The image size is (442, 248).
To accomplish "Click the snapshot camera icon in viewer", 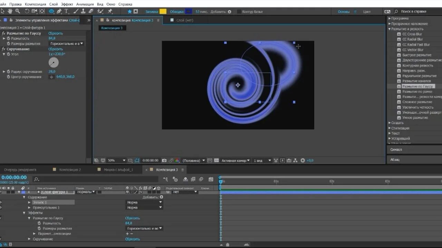I will pyautogui.click(x=164, y=160).
